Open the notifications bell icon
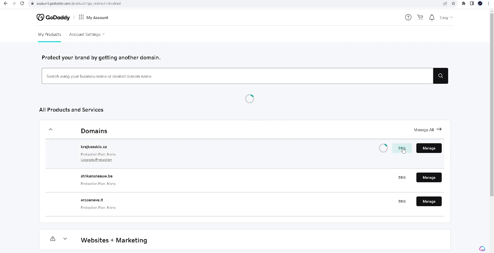This screenshot has width=494, height=253. [x=432, y=17]
